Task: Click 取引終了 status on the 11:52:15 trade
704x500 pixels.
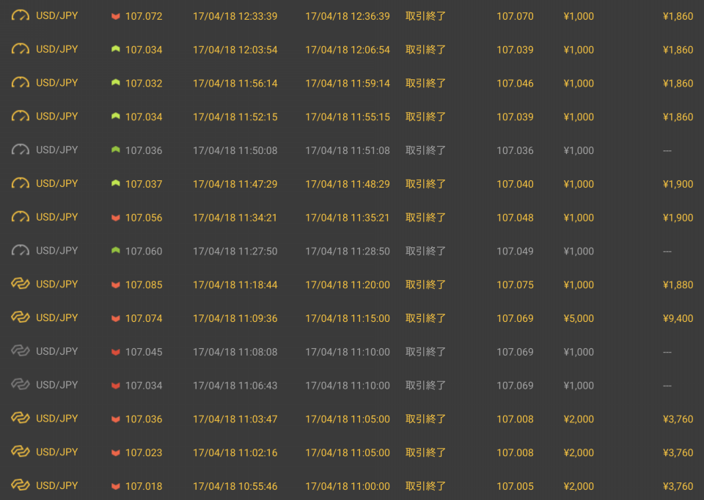Action: coord(425,117)
